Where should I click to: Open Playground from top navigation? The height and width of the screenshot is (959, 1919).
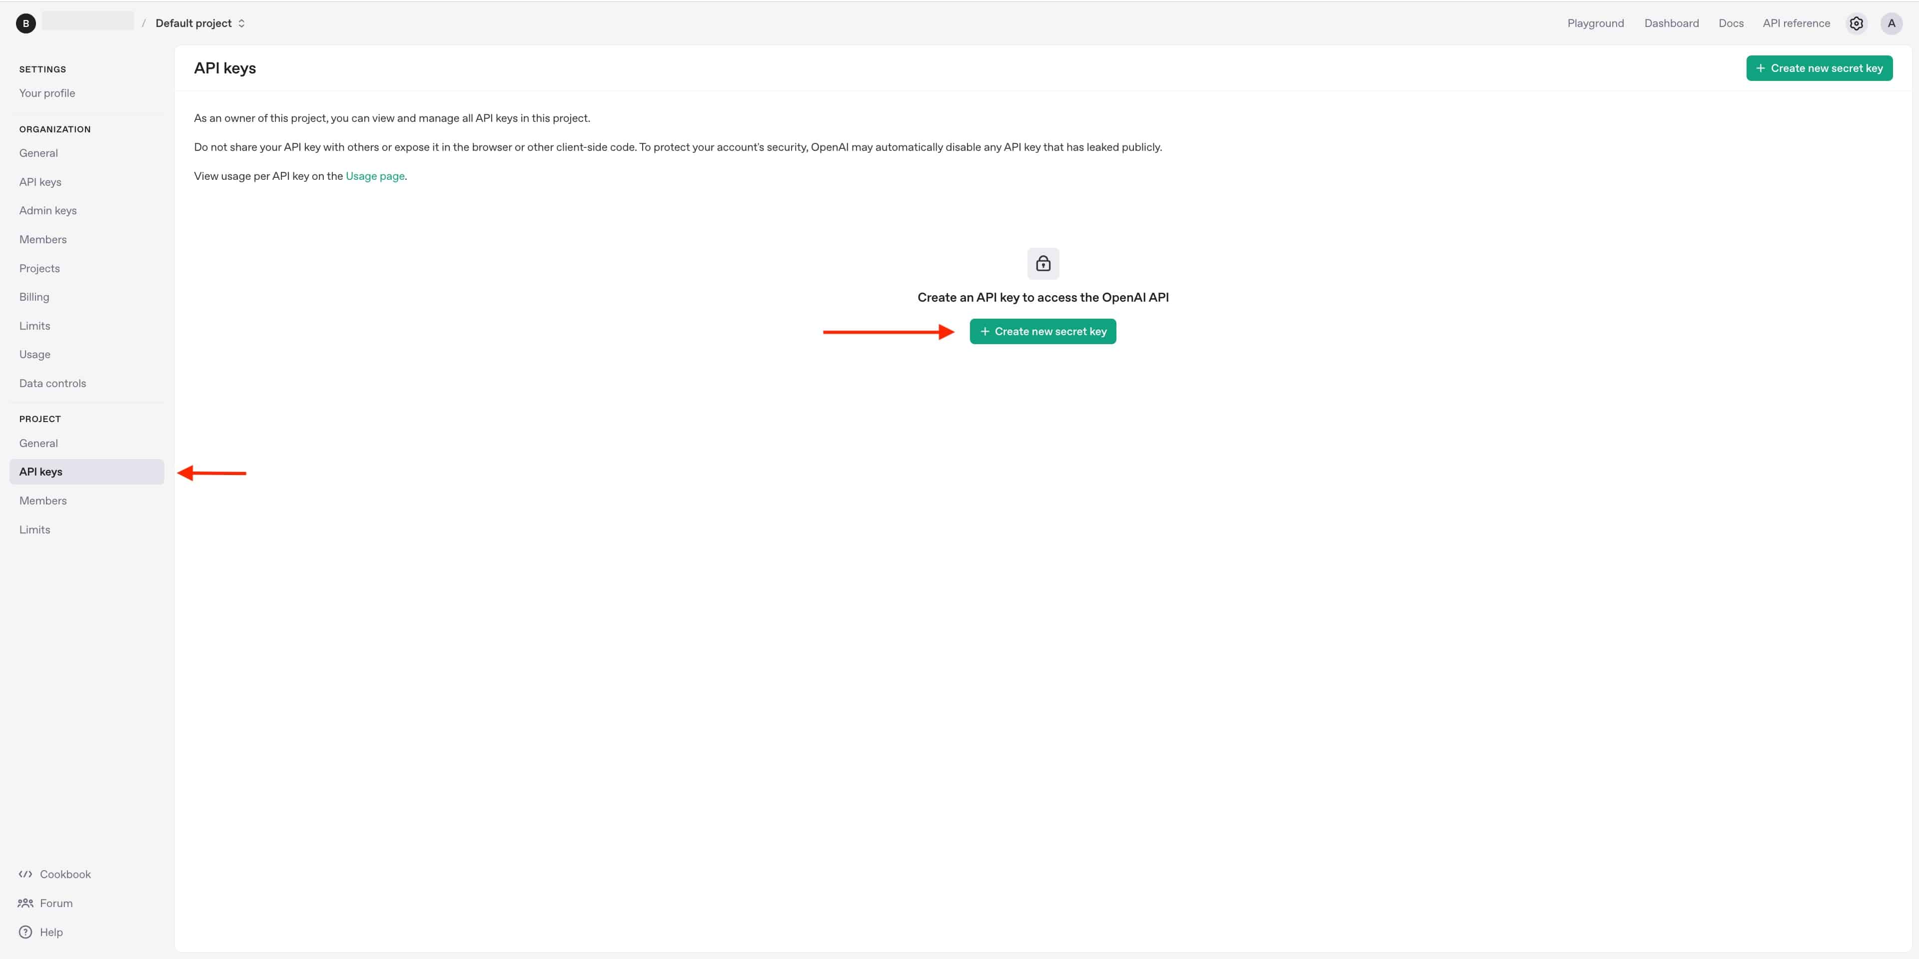(x=1595, y=23)
